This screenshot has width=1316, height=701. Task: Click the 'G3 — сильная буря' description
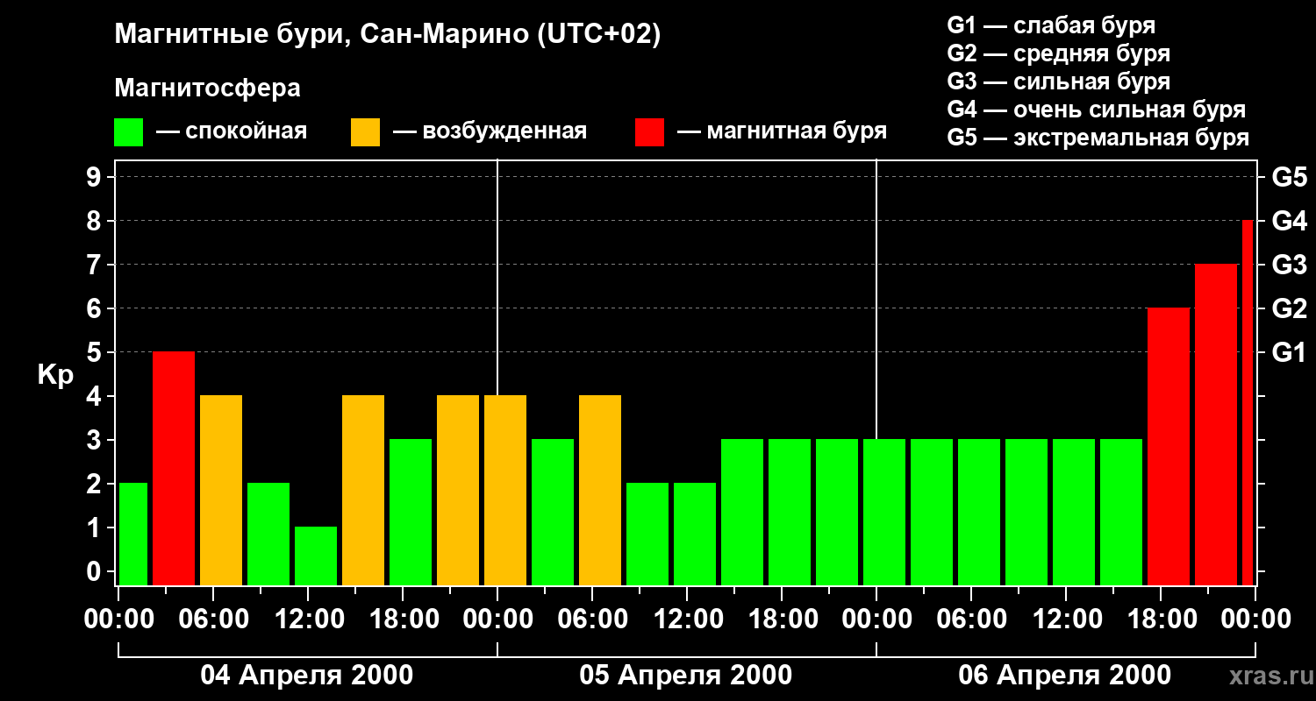coord(1058,81)
